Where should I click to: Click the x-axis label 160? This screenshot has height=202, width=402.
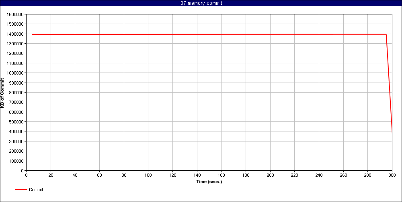tap(222, 175)
